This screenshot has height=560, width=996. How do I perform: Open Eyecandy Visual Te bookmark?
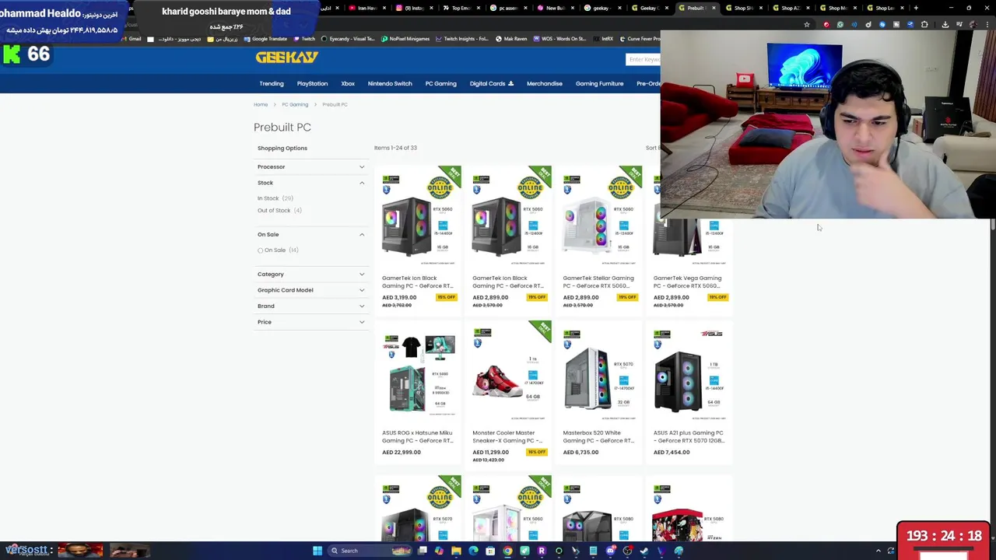pos(347,39)
